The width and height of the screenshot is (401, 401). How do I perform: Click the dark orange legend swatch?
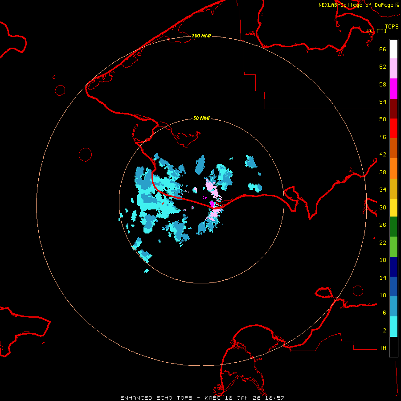click(x=393, y=148)
